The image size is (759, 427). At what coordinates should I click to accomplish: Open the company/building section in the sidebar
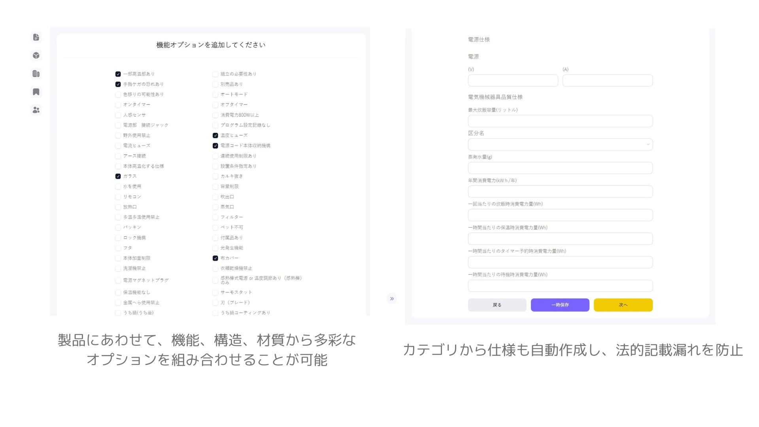coord(36,74)
